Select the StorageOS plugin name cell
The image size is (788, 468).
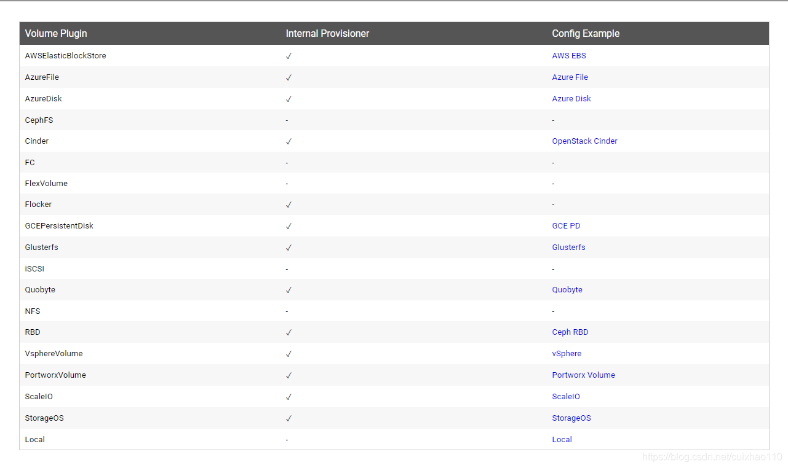pyautogui.click(x=45, y=418)
